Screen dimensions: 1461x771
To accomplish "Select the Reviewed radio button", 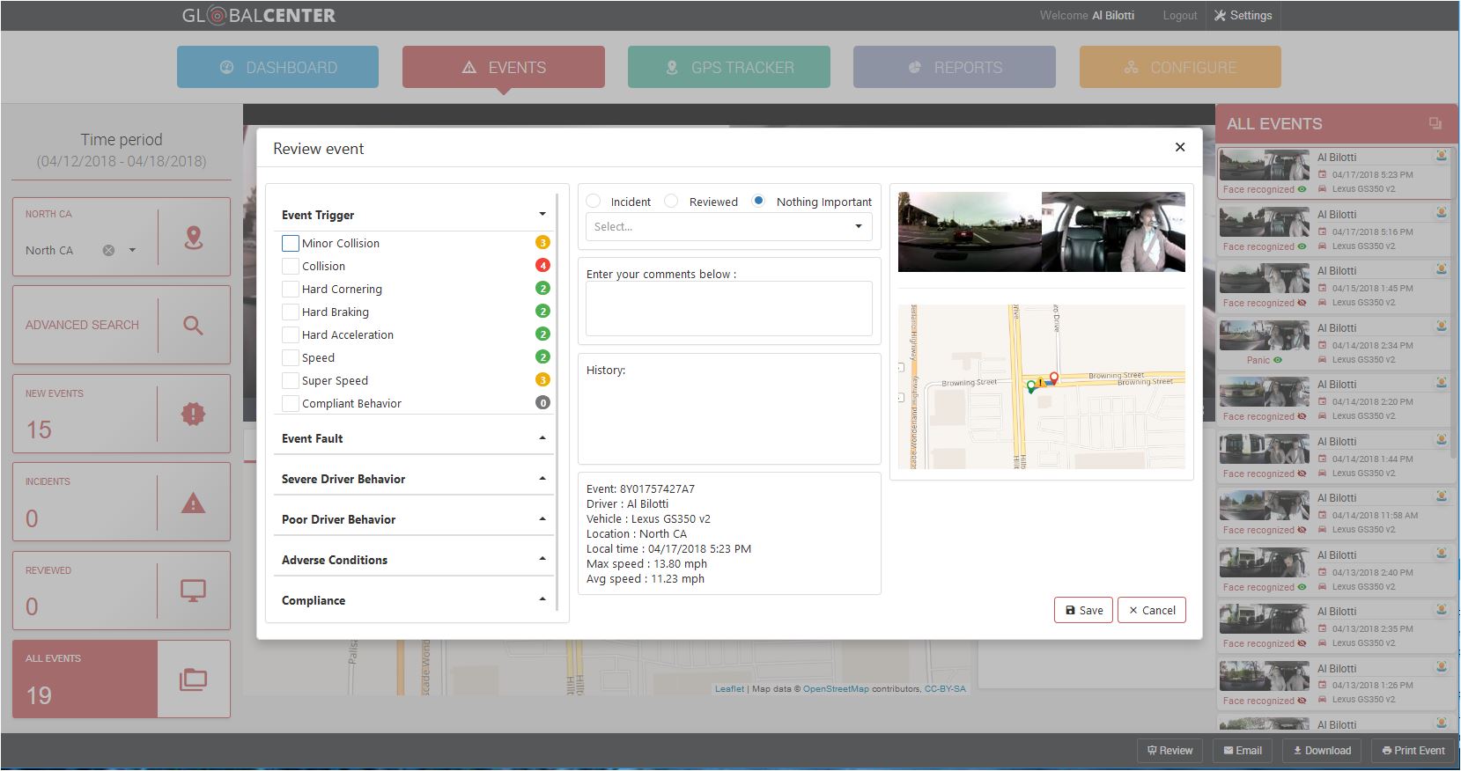I will click(671, 201).
